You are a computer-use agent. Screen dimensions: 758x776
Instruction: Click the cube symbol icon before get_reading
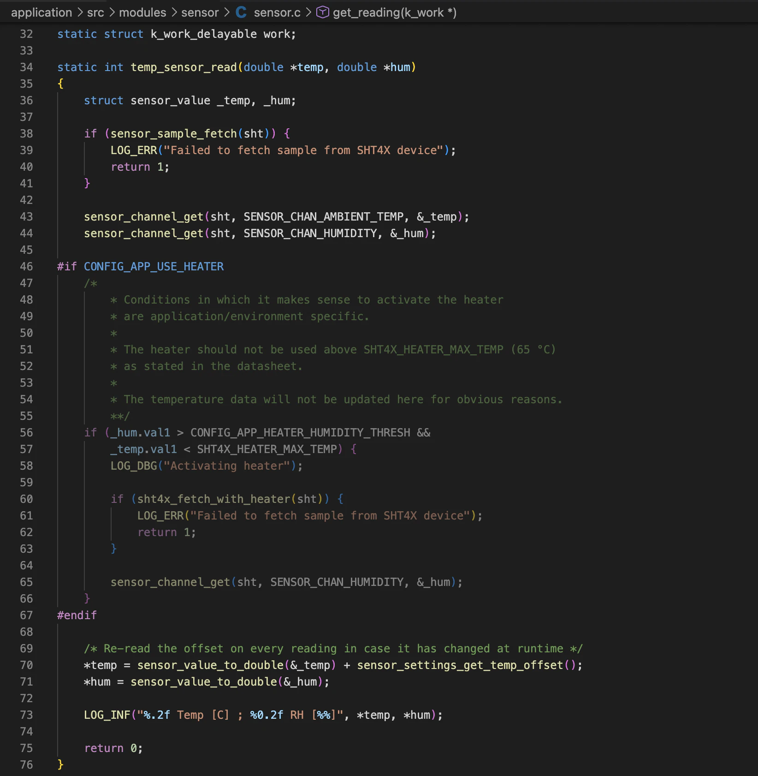click(x=323, y=12)
